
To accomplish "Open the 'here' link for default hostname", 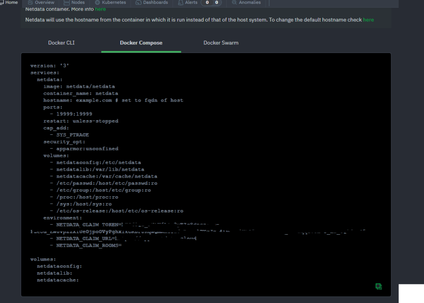I will pyautogui.click(x=368, y=20).
